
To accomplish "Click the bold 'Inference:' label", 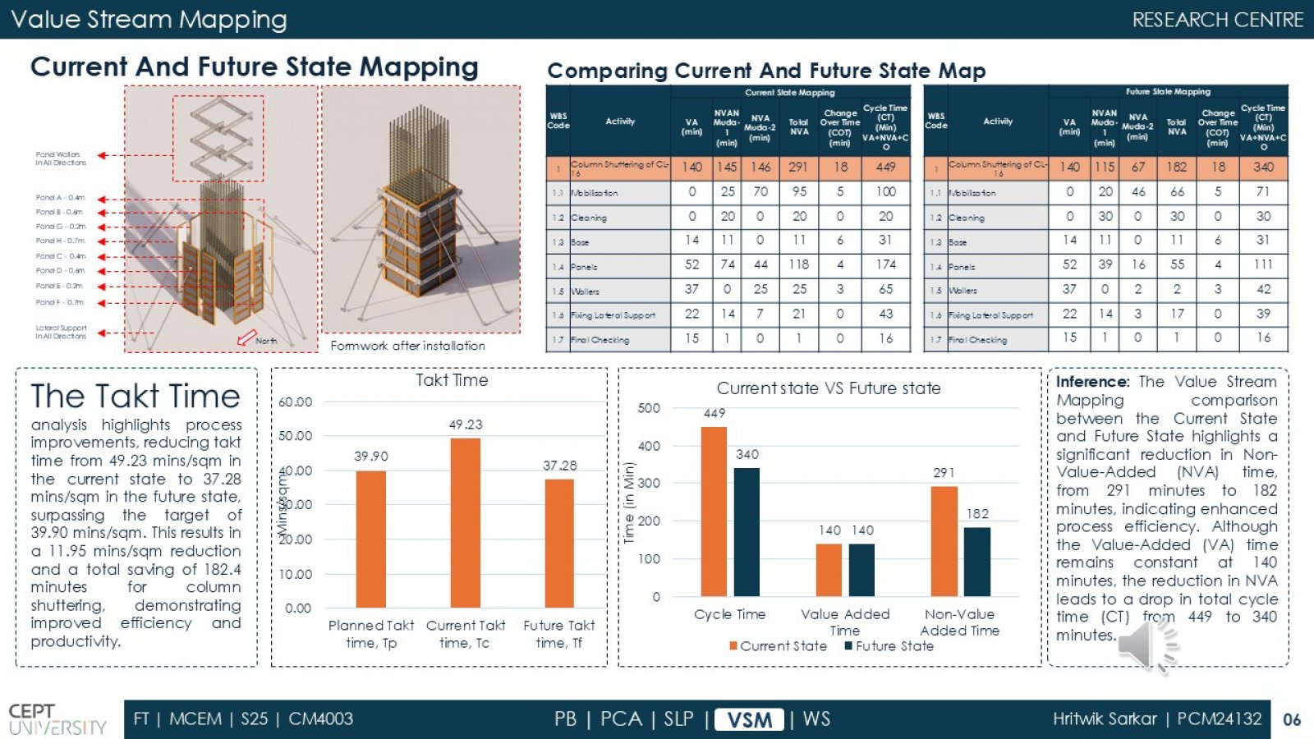I will [1092, 382].
